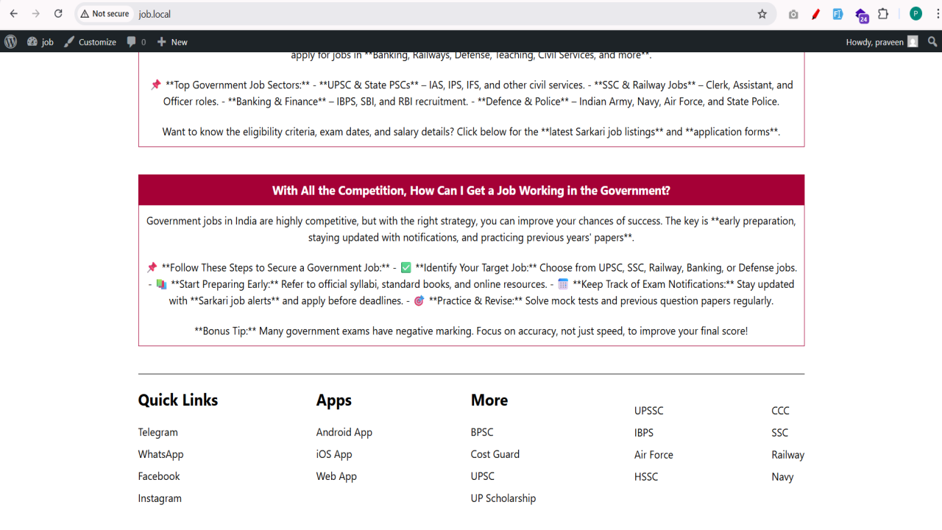This screenshot has width=942, height=530.
Task: Open the Howdy, praveen account menu
Action: tap(882, 42)
